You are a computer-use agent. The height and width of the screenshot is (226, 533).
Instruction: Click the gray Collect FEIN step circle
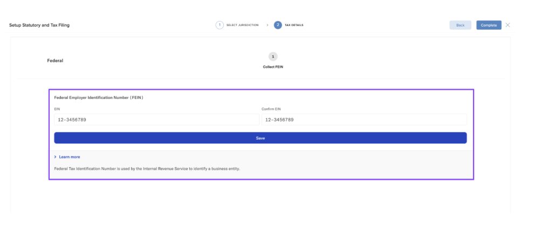[x=273, y=57]
